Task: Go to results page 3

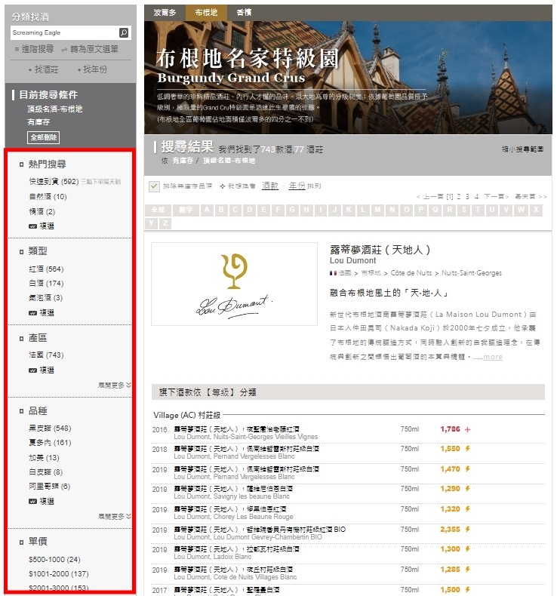Action: click(x=467, y=196)
